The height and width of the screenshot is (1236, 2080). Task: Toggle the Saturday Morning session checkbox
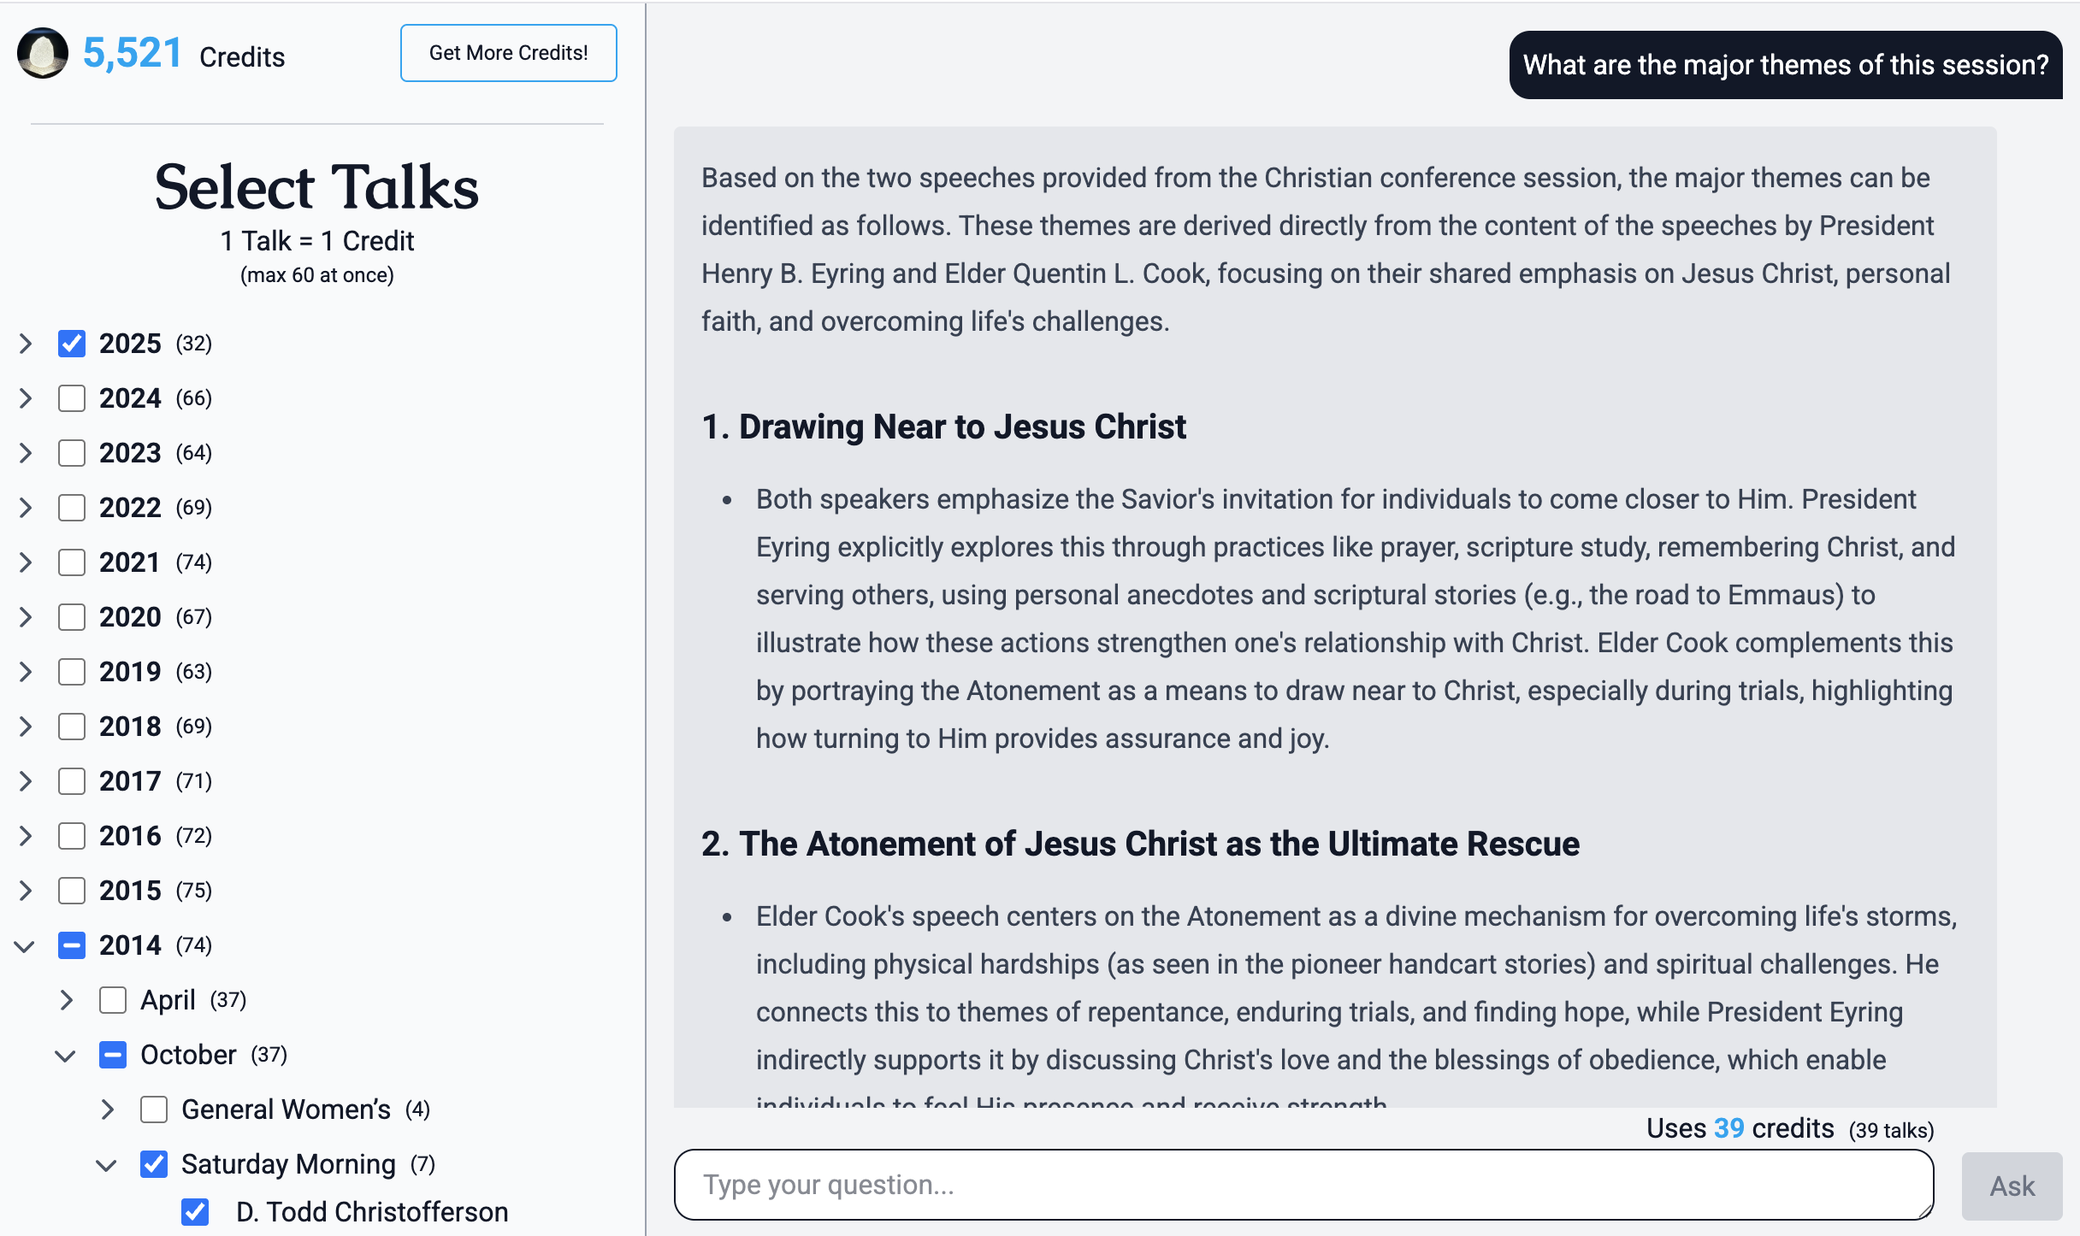(x=154, y=1164)
